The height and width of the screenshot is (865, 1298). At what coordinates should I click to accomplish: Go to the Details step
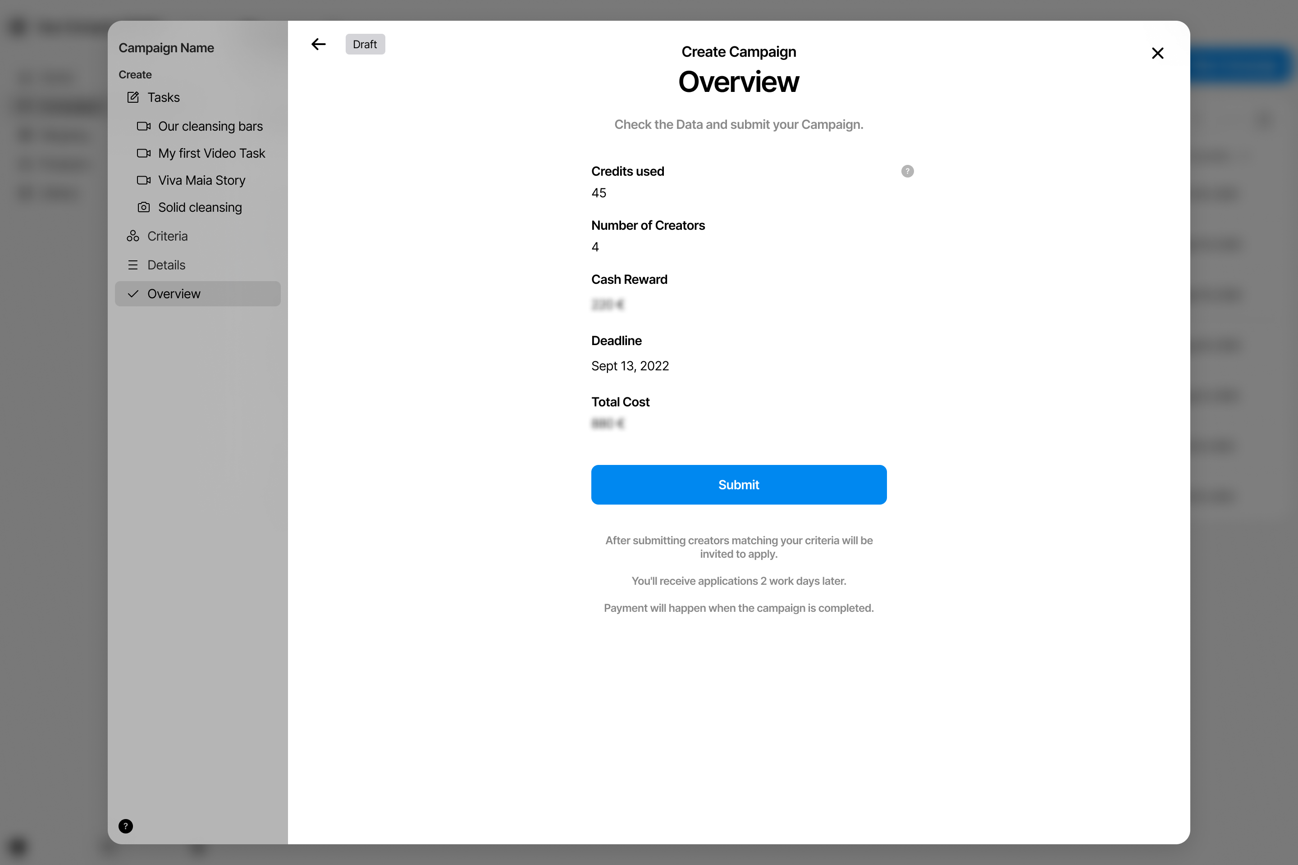[166, 265]
